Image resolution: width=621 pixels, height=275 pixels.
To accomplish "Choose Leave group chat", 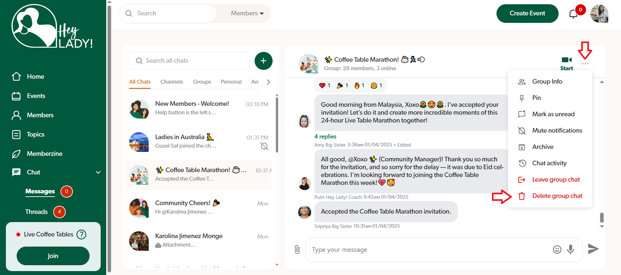I will (x=550, y=179).
